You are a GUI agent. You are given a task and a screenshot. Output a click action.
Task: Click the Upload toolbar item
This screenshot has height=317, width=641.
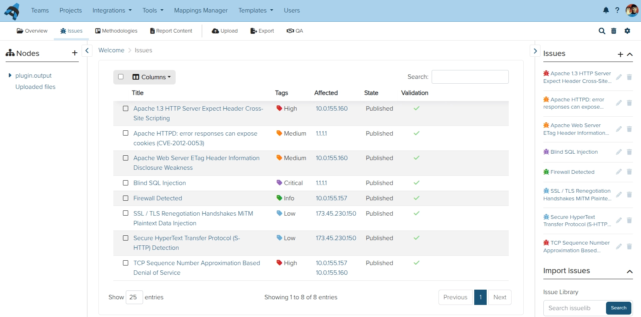click(225, 31)
